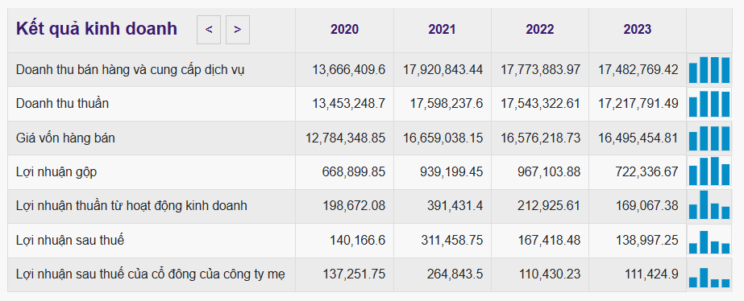Click the 2020 Doanh thu thuần value cell

point(344,104)
